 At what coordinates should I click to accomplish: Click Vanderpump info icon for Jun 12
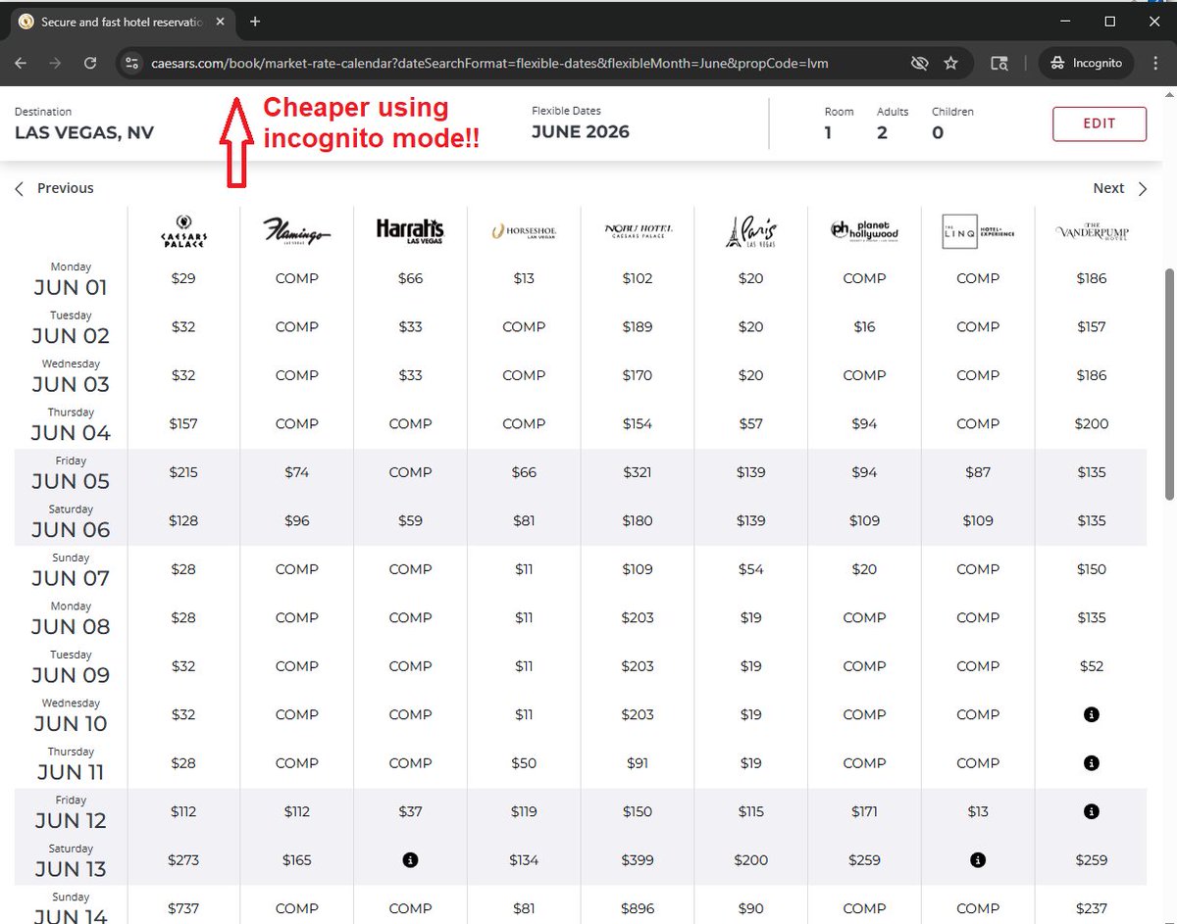1091,811
